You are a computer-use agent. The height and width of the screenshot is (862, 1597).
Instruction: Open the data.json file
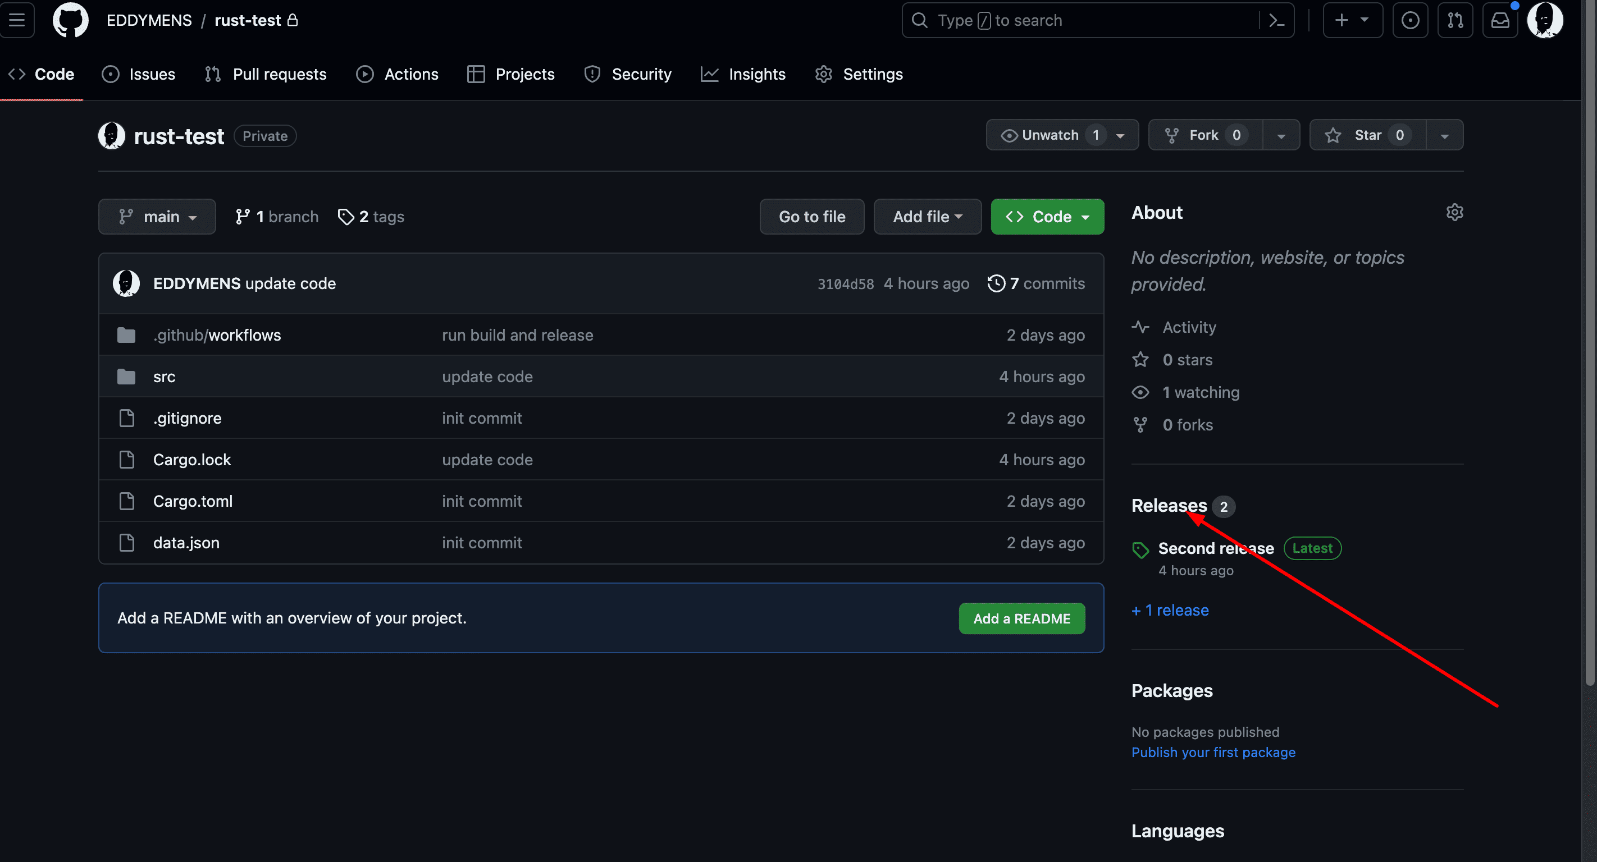click(x=186, y=543)
